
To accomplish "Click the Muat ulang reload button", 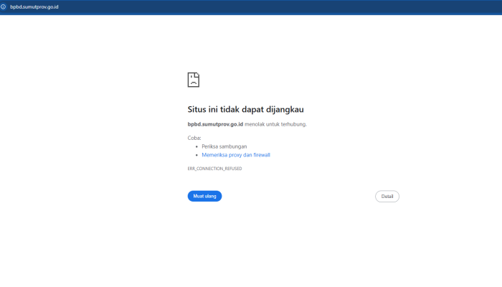I will click(204, 196).
